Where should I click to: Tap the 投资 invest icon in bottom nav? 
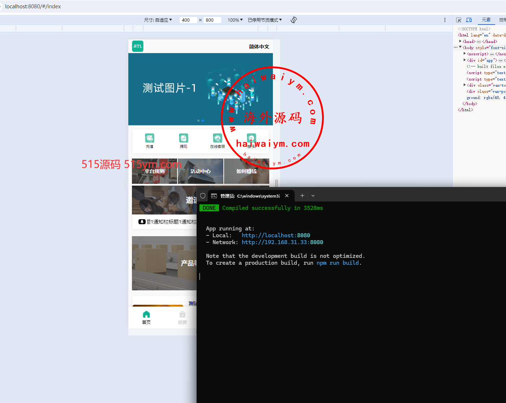pos(183,315)
